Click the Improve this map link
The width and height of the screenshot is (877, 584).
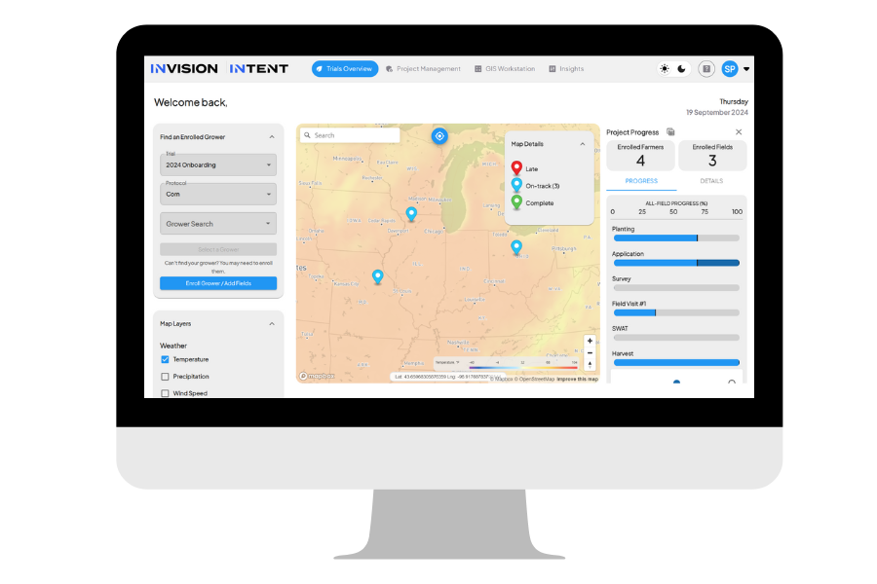[x=578, y=379]
